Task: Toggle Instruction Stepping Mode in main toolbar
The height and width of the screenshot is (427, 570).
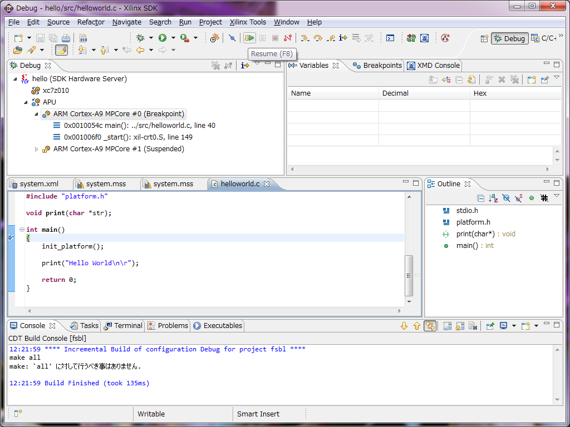Action: tap(343, 38)
